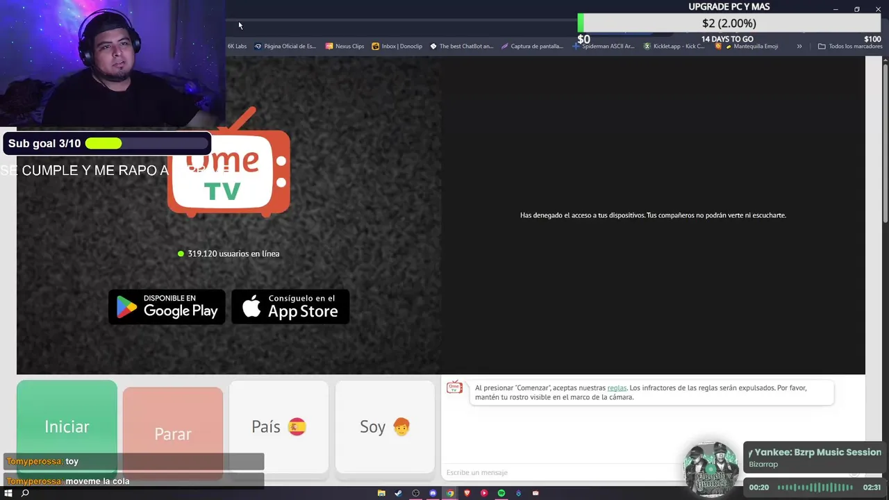Open Discord from the taskbar
This screenshot has height=500, width=889.
coord(433,493)
